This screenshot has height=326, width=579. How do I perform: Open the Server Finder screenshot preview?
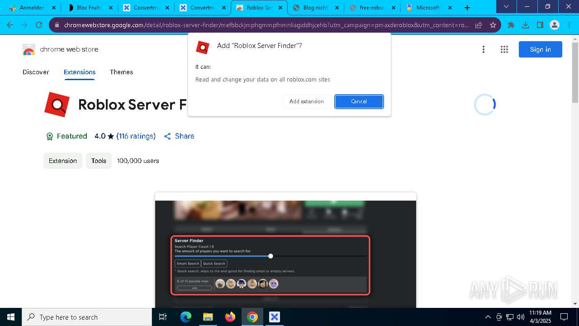285,250
